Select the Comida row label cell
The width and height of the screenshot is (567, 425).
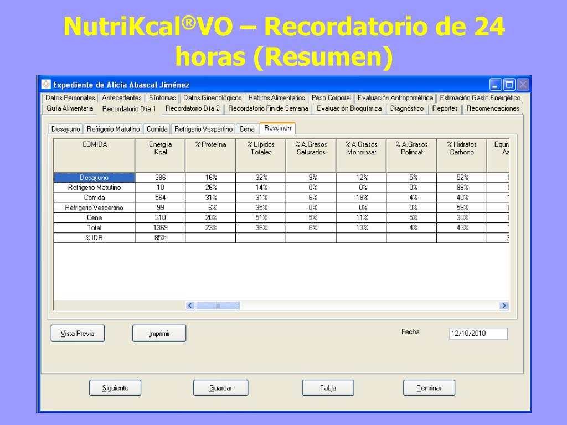[x=94, y=198]
